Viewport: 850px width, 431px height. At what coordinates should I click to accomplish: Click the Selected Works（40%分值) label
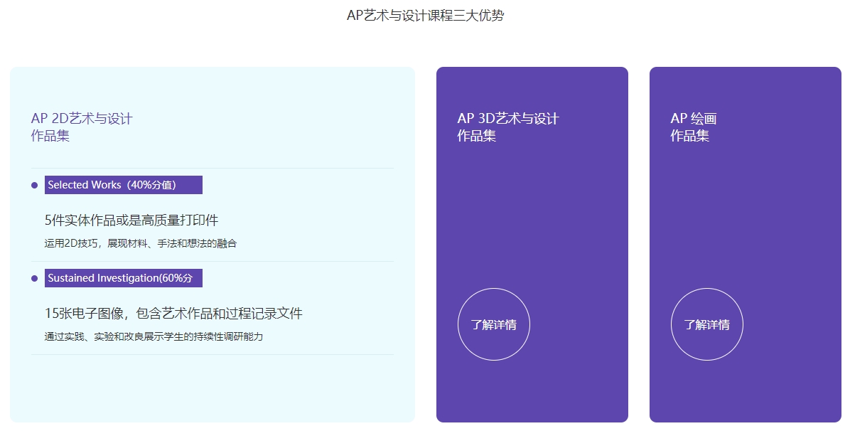(124, 184)
